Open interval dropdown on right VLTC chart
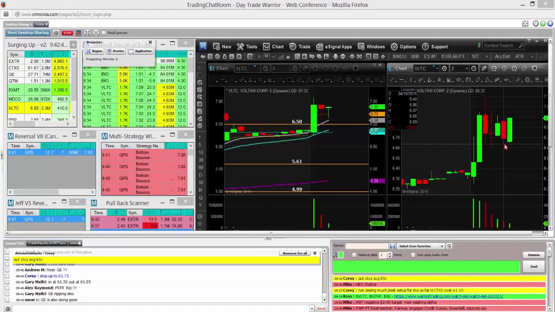This screenshot has width=555, height=312. click(467, 68)
